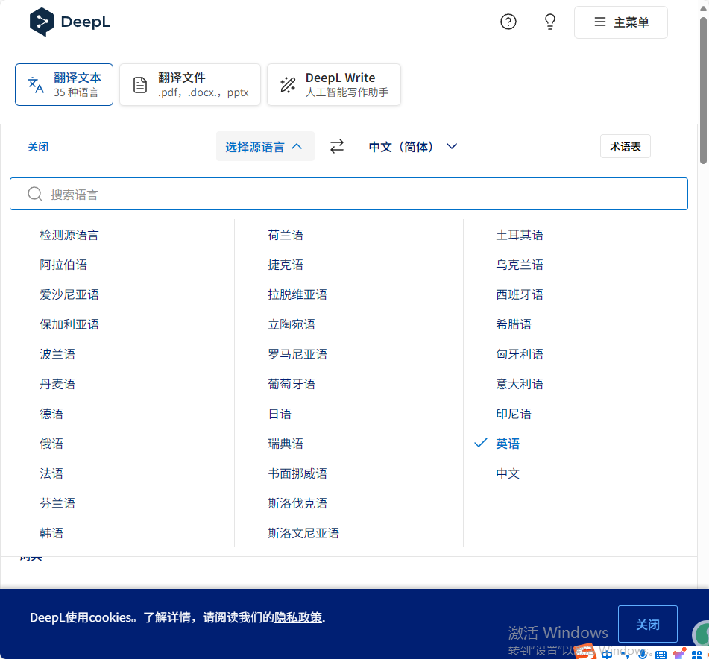Viewport: 709px width, 659px height.
Task: Select the checked 英语 option
Action: pos(508,444)
